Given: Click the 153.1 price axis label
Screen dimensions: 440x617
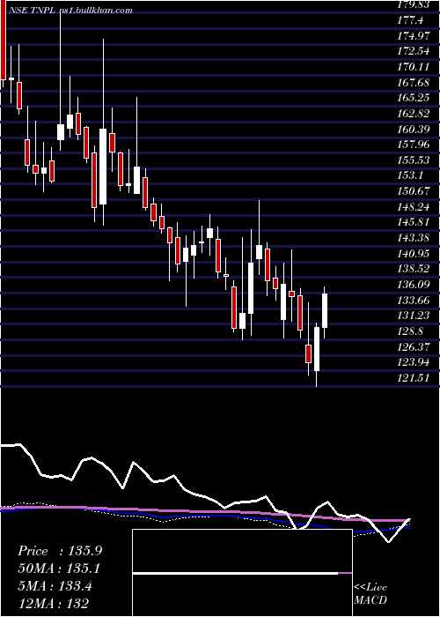Looking at the screenshot, I should click(x=409, y=176).
